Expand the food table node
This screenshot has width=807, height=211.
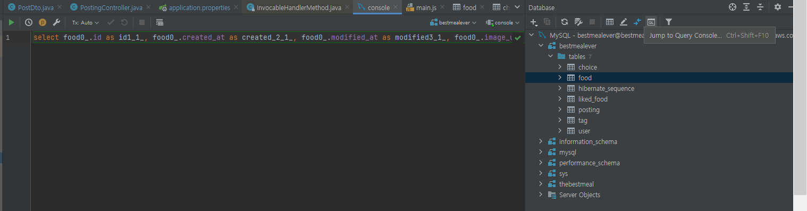(x=560, y=78)
